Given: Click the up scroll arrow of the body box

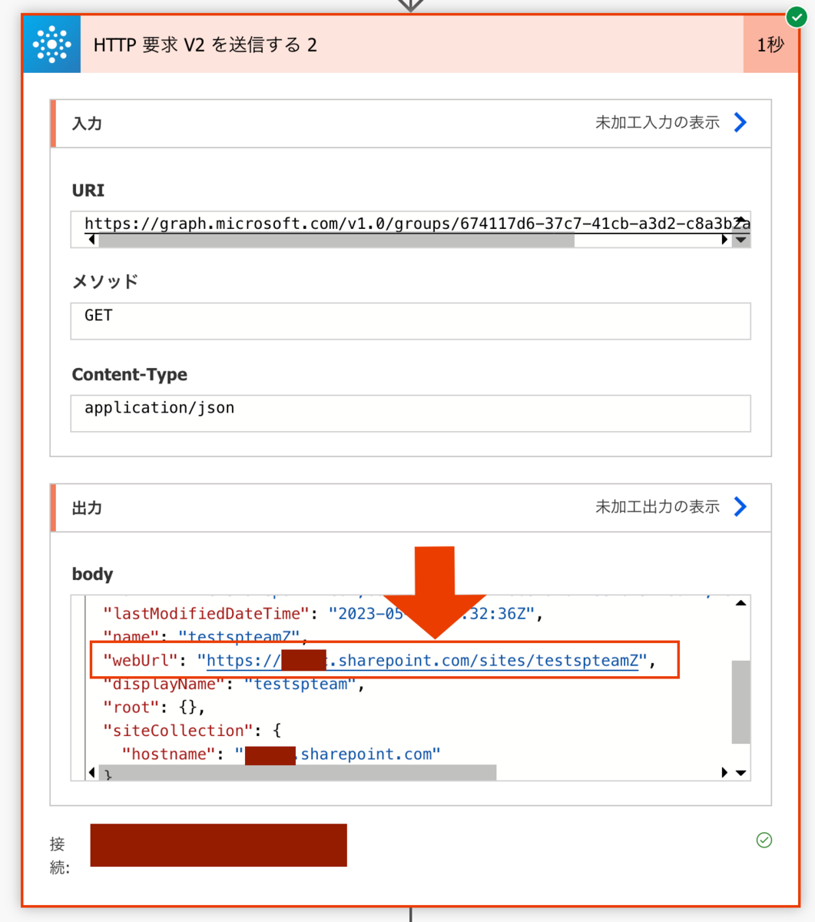Looking at the screenshot, I should point(740,603).
